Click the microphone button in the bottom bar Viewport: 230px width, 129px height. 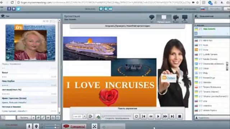(x=29, y=126)
